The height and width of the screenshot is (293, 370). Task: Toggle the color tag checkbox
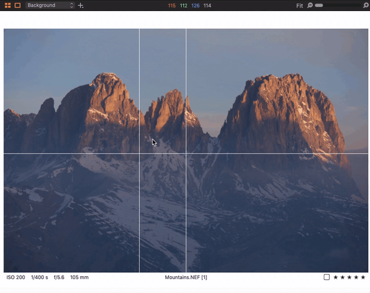[327, 277]
